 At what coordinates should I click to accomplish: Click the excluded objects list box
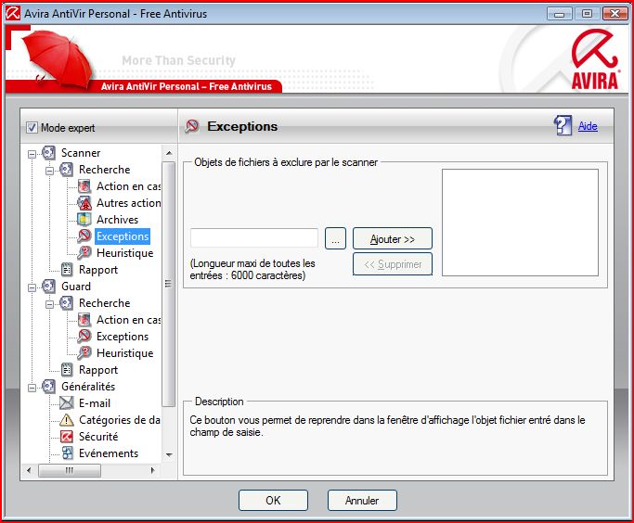[x=520, y=223]
